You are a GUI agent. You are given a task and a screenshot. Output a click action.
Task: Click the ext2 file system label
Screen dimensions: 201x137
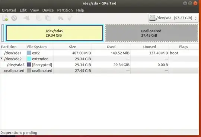(36, 53)
